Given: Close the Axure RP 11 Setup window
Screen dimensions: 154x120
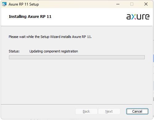Looking at the screenshot, I should coord(146,4).
